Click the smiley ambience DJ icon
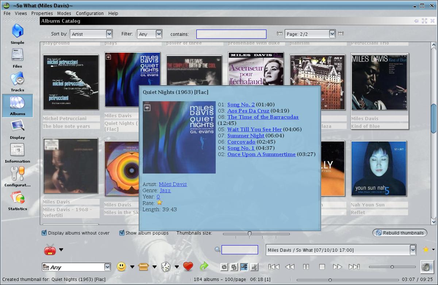Screen dimensions: 438x285 (122, 267)
